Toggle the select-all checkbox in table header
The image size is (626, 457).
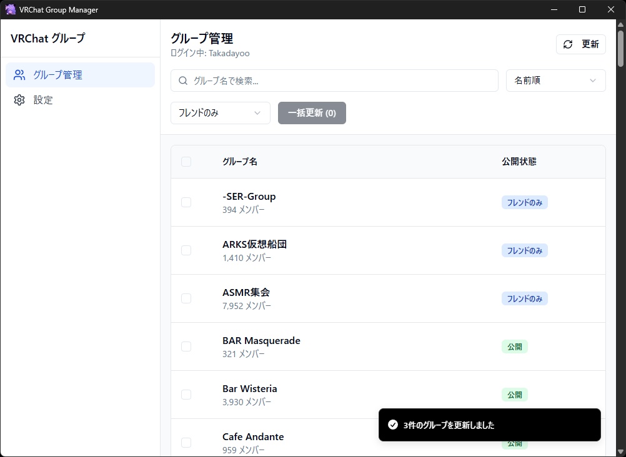(186, 161)
